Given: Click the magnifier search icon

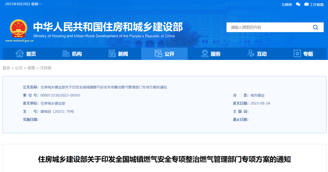Looking at the screenshot, I should click(x=315, y=27).
